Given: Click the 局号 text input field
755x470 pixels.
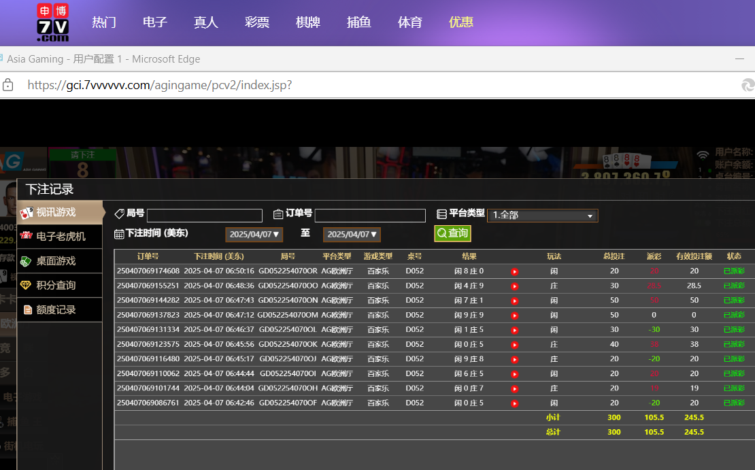Looking at the screenshot, I should (205, 216).
